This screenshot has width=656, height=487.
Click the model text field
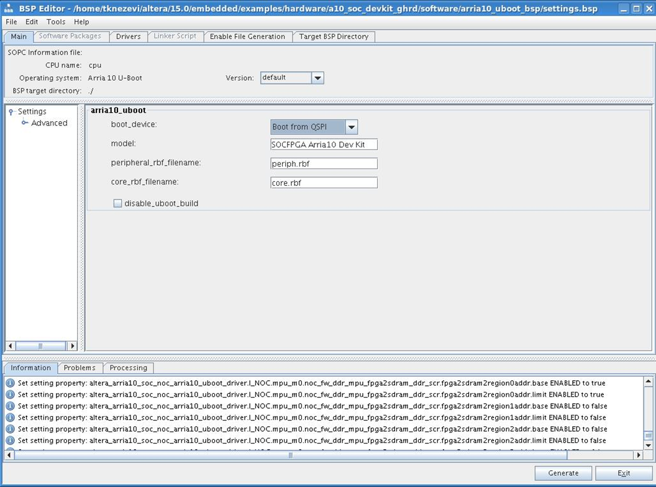[x=324, y=144]
